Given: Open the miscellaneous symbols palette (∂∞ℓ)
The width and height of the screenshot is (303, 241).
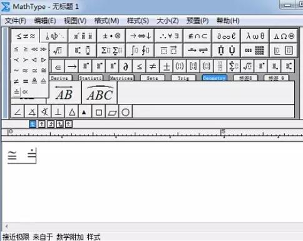Looking at the screenshot, I should (227, 36).
